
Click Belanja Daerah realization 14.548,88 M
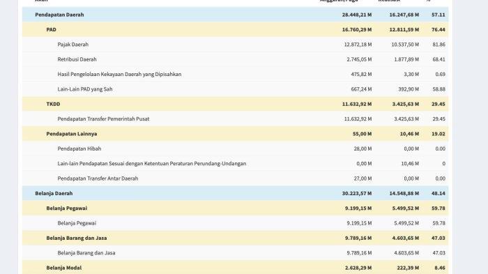click(404, 193)
